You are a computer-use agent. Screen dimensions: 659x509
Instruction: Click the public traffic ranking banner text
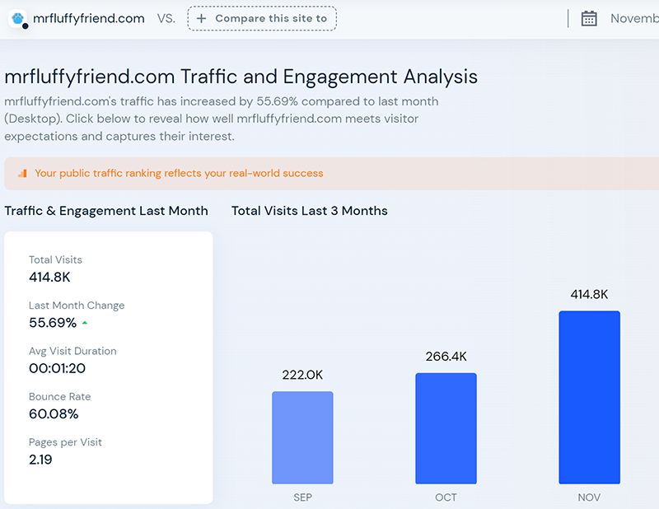click(179, 174)
